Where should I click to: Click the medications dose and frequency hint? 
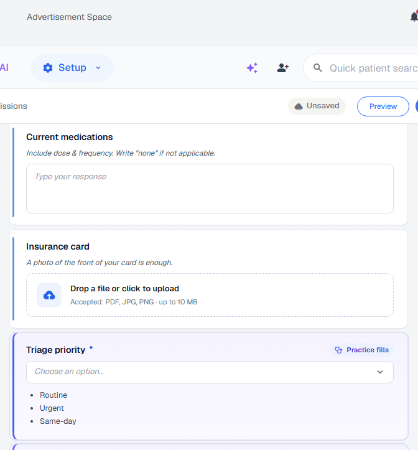pyautogui.click(x=121, y=153)
